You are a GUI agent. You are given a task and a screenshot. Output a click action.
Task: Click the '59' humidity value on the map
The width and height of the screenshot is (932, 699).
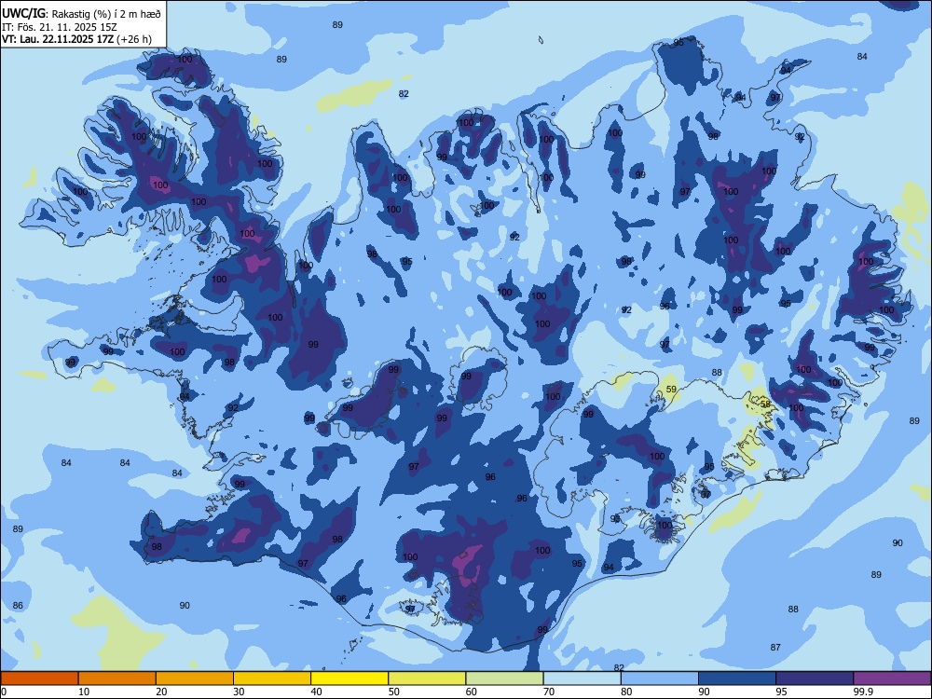point(671,390)
